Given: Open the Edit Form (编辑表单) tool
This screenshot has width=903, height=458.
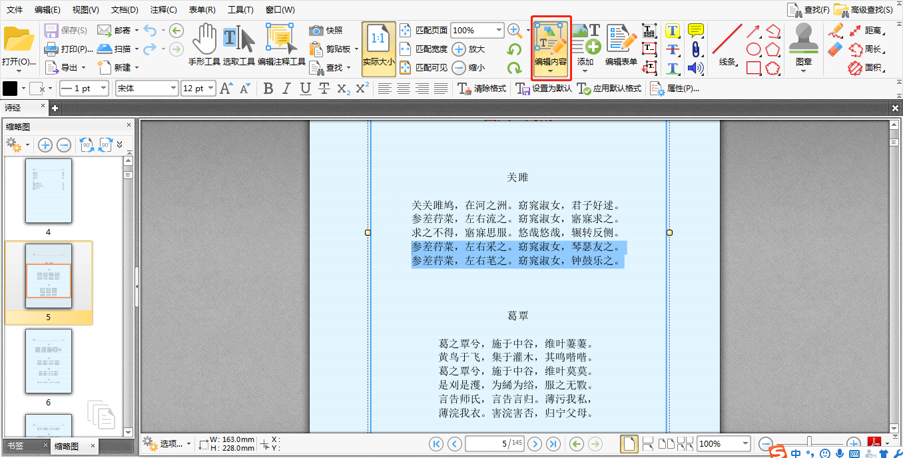Looking at the screenshot, I should click(x=621, y=45).
